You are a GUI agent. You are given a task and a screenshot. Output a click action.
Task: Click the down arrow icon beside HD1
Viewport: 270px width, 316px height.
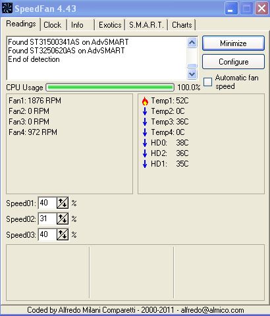point(145,164)
